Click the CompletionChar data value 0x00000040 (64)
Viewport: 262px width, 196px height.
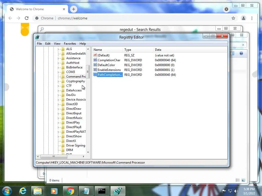click(166, 60)
